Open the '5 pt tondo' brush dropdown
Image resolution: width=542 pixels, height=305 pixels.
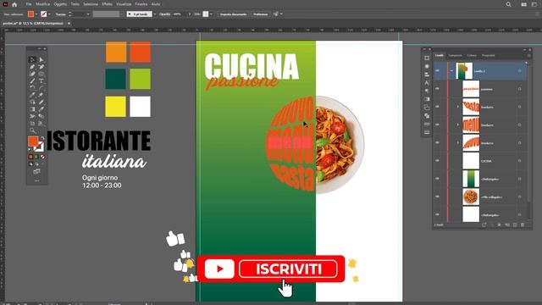pos(154,14)
